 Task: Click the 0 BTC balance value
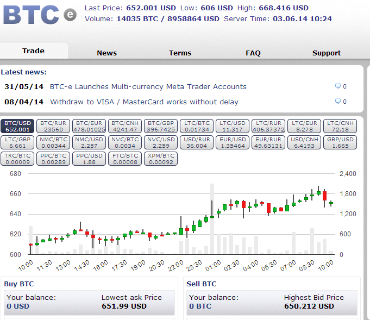click(200, 306)
